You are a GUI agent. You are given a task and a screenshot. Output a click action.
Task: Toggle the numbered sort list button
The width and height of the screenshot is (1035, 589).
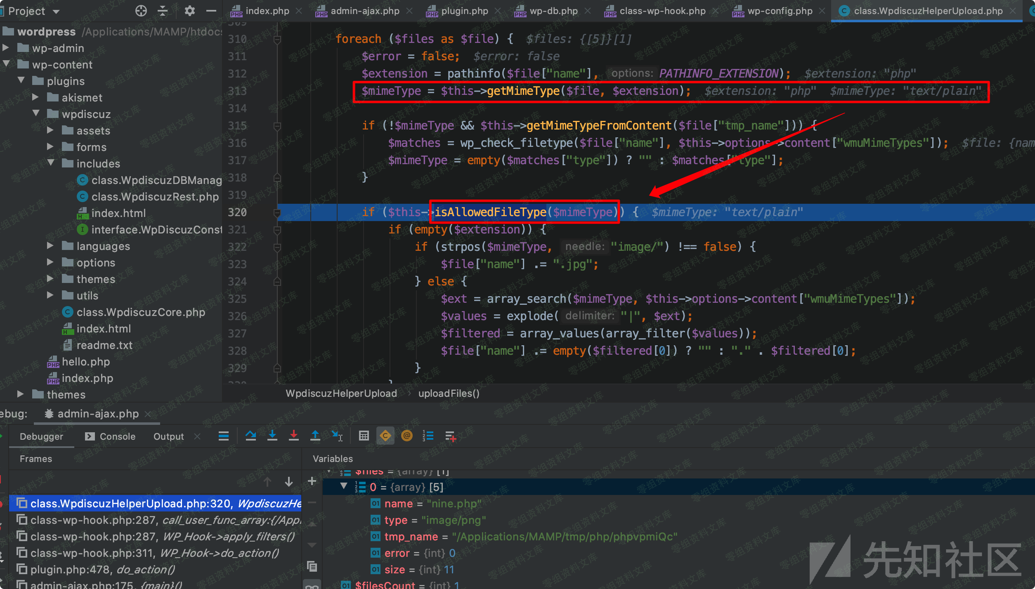[428, 436]
